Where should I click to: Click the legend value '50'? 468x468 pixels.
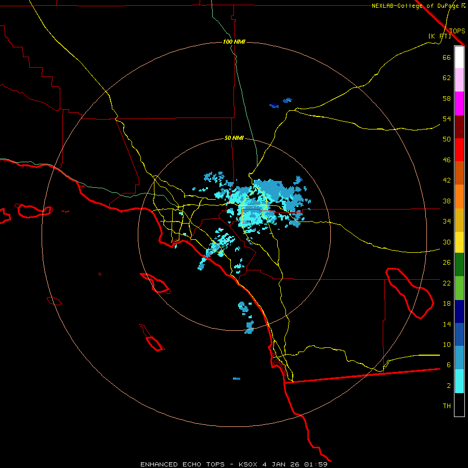(x=447, y=139)
